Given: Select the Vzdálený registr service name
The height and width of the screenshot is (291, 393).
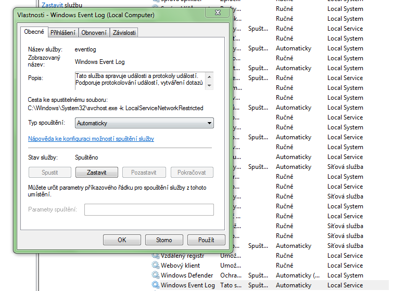Looking at the screenshot, I should [183, 256].
